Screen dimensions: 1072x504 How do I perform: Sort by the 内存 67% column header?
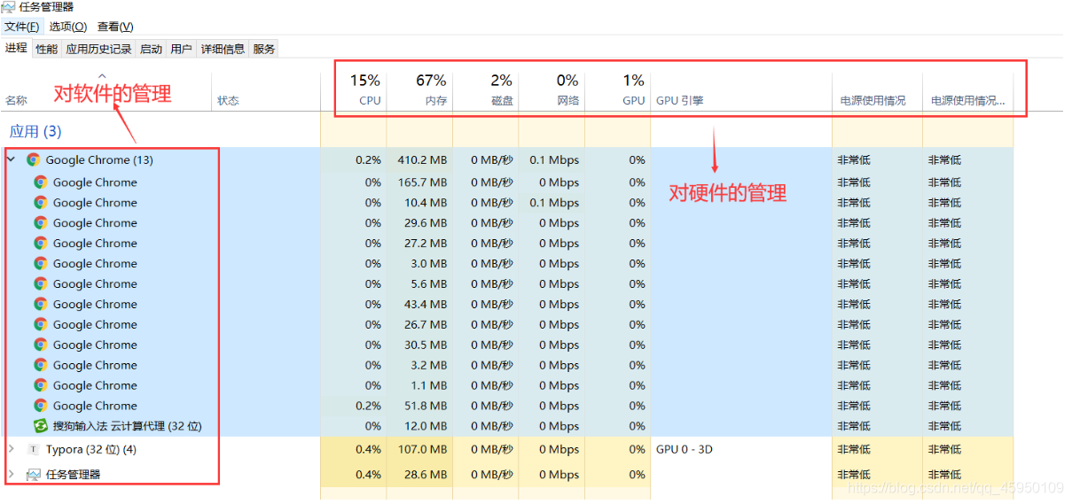419,90
